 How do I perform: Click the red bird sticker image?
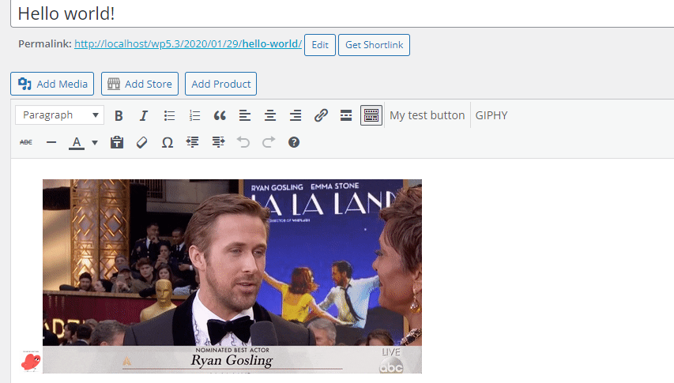31,361
